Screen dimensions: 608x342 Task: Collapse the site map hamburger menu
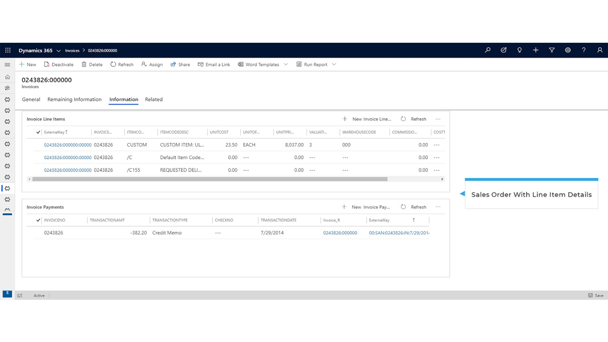point(7,65)
